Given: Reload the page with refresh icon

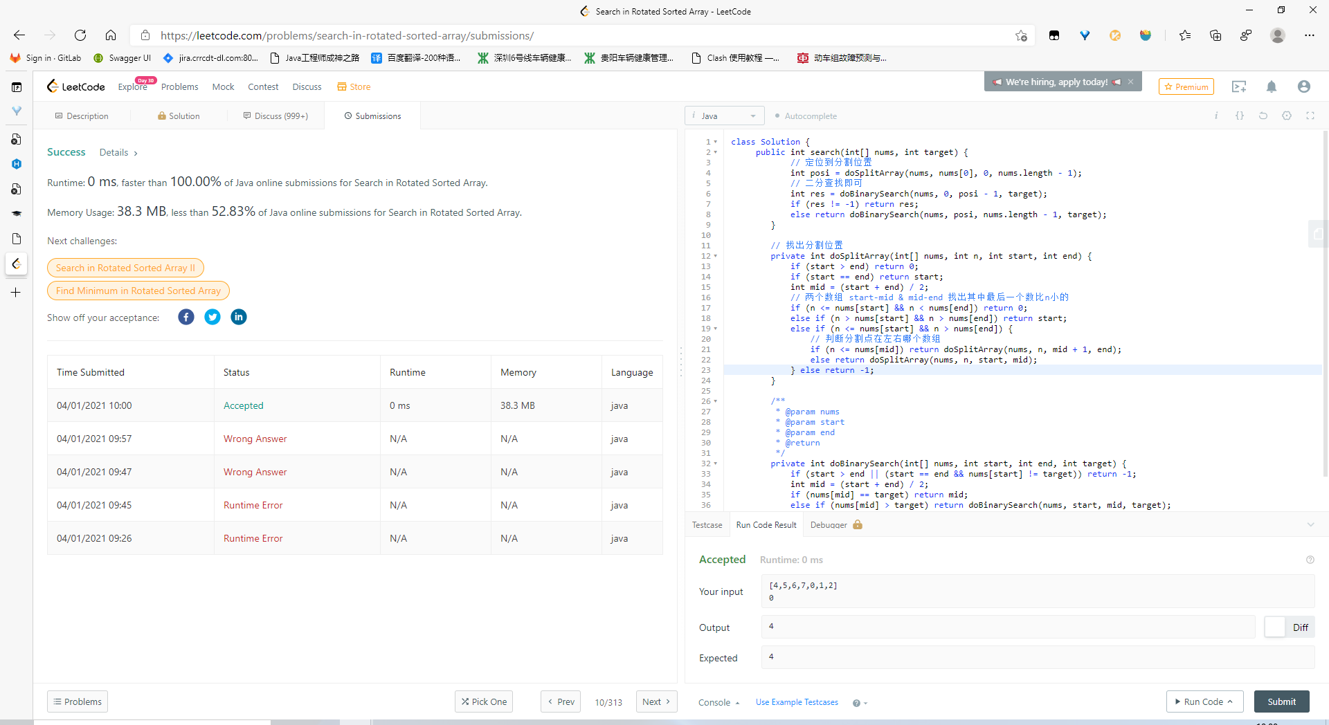Looking at the screenshot, I should tap(80, 35).
